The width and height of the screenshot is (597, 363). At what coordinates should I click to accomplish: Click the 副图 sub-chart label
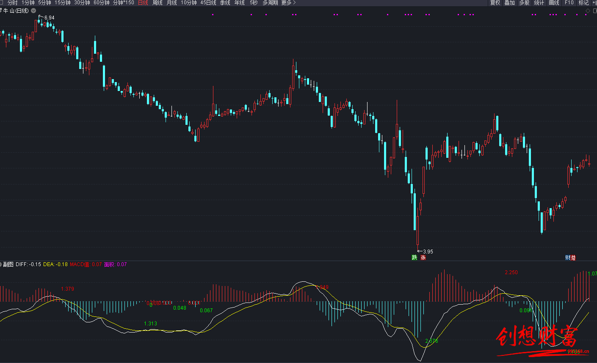8,264
